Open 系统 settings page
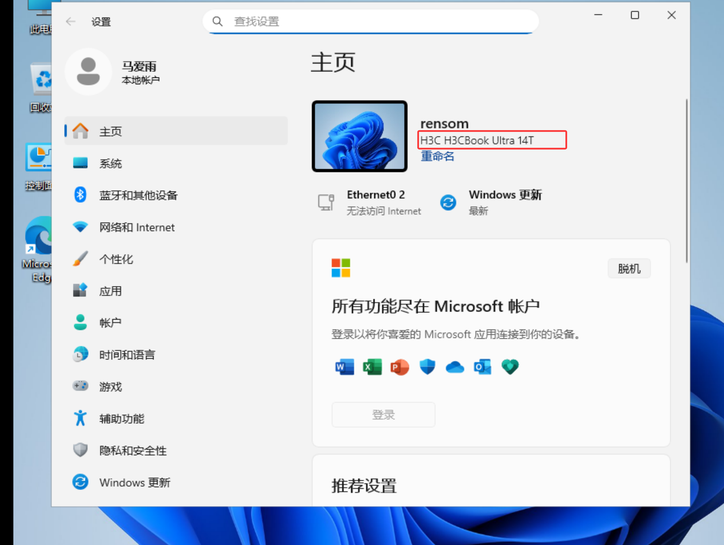Image resolution: width=724 pixels, height=545 pixels. click(111, 163)
